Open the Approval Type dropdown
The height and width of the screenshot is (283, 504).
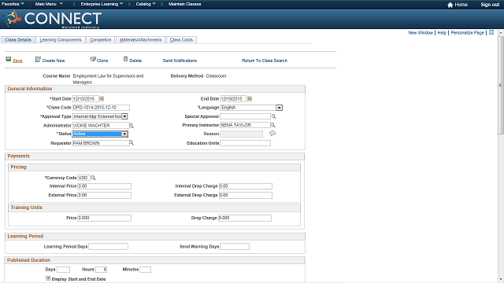click(124, 116)
